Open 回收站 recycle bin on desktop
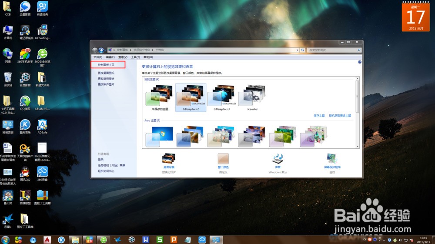The image size is (435, 244). coord(8,78)
